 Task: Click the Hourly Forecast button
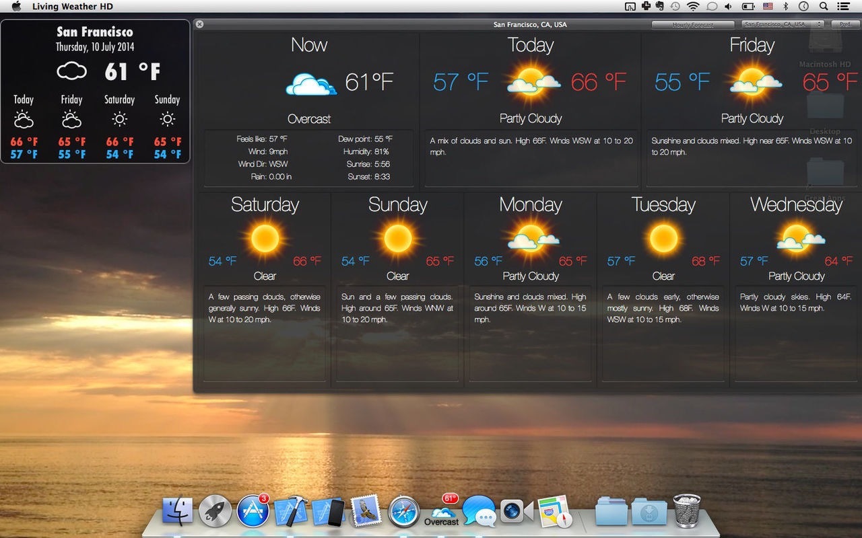pos(693,24)
